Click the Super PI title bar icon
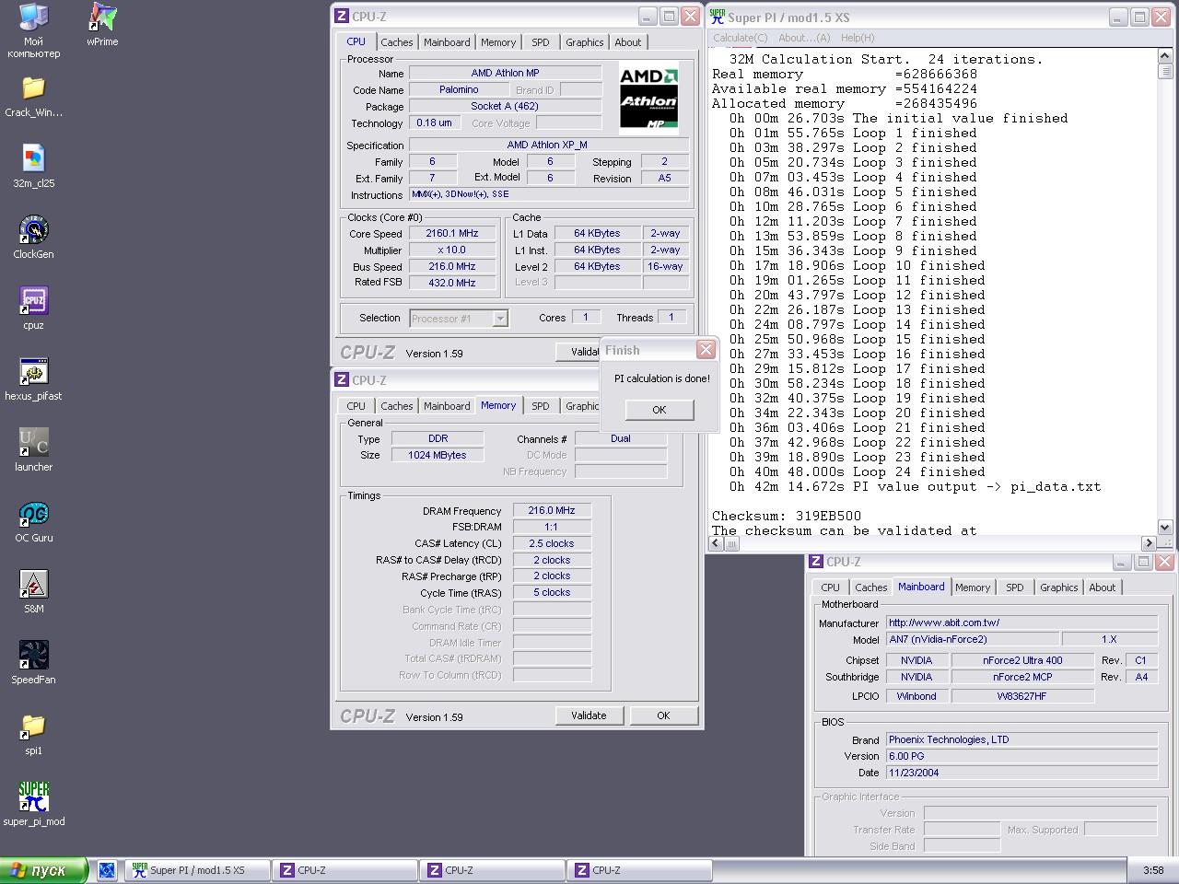The height and width of the screenshot is (884, 1179). pos(717,17)
